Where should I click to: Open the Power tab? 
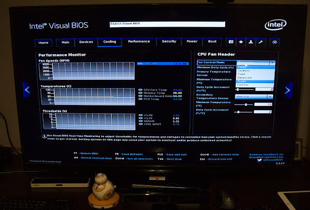click(x=192, y=41)
